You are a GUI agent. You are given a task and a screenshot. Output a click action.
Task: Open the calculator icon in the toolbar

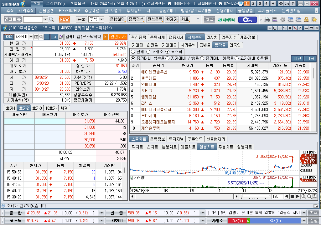click(275, 19)
